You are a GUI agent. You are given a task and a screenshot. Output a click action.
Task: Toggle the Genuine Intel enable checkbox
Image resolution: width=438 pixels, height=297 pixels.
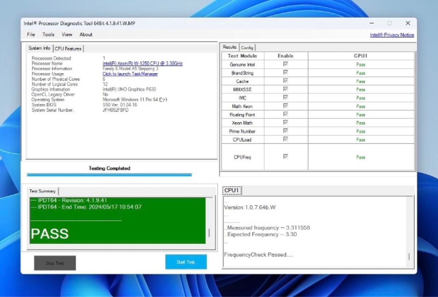(x=285, y=64)
